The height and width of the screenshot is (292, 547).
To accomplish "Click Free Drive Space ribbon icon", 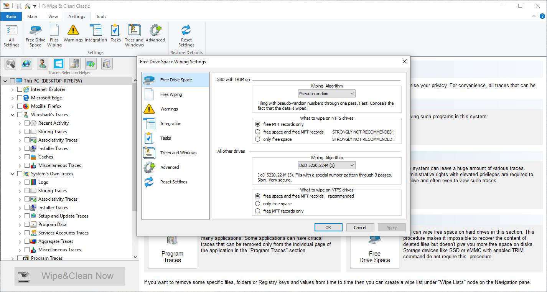I will pyautogui.click(x=35, y=36).
